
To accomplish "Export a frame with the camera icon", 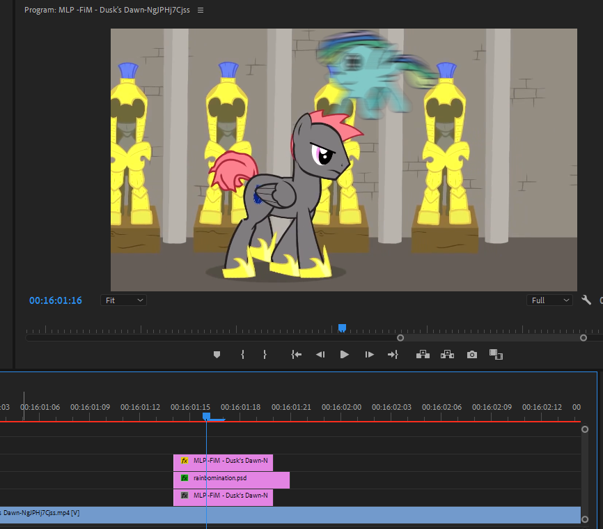I will tap(472, 355).
